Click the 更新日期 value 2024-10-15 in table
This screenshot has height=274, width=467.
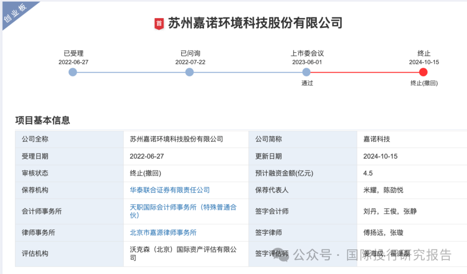click(x=412, y=156)
